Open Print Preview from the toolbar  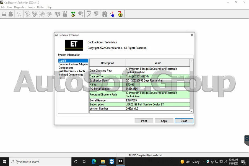(x=11, y=14)
